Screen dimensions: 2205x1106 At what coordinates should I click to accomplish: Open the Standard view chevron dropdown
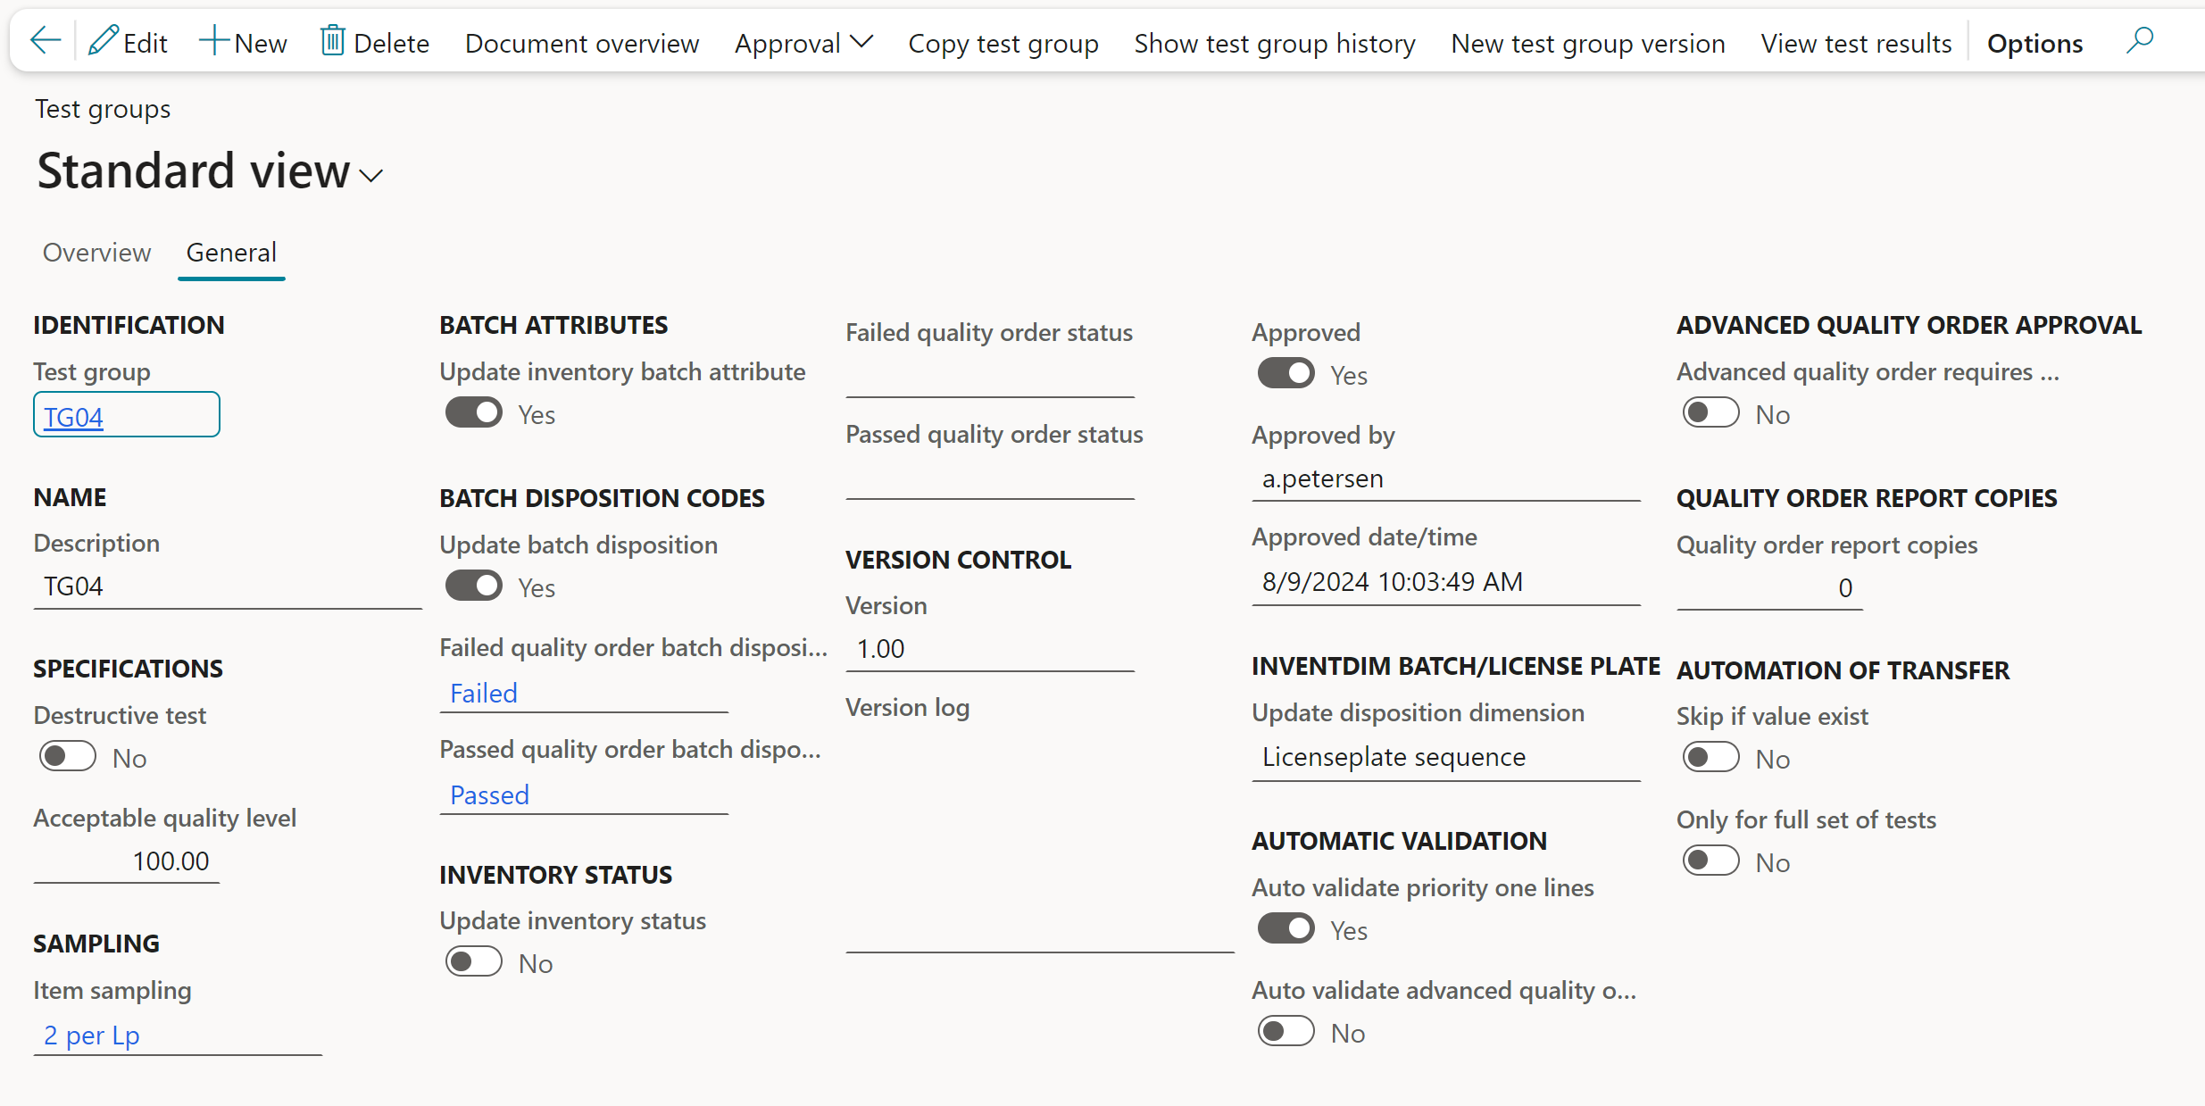click(x=371, y=175)
